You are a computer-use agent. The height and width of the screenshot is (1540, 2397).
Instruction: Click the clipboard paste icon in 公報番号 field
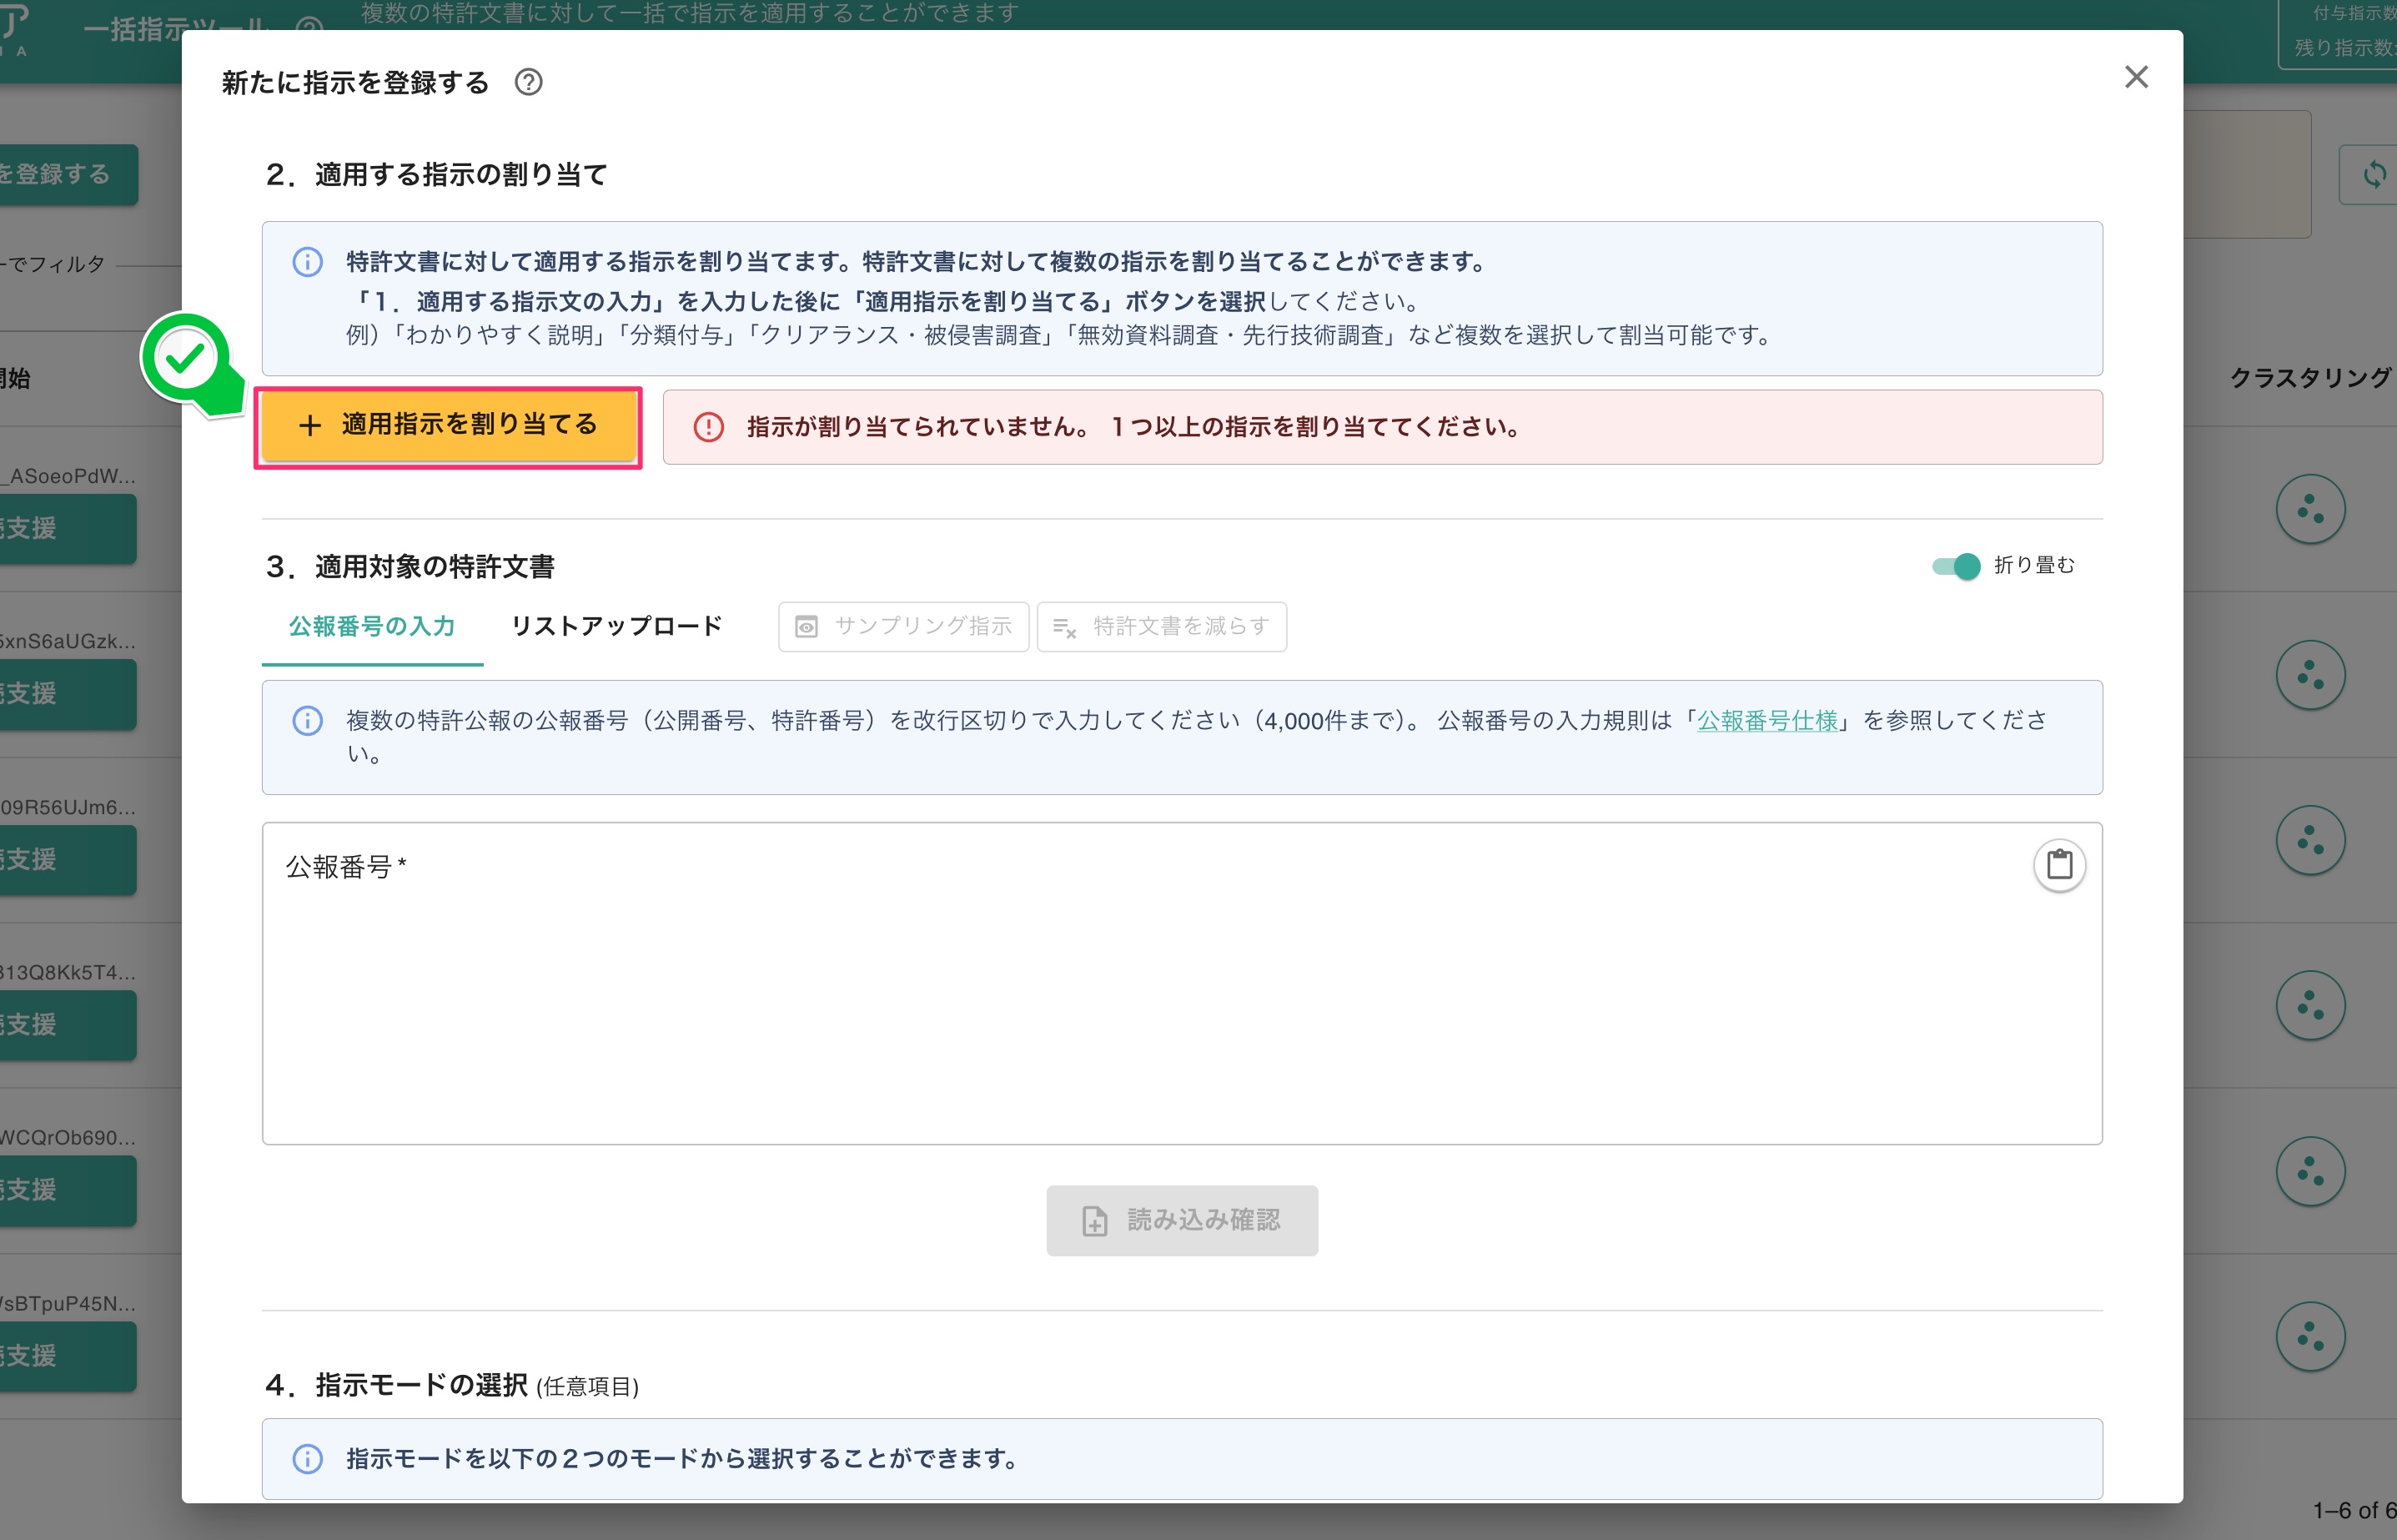[x=2058, y=864]
